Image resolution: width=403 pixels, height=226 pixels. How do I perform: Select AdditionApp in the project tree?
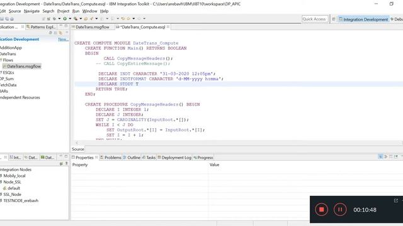point(11,48)
